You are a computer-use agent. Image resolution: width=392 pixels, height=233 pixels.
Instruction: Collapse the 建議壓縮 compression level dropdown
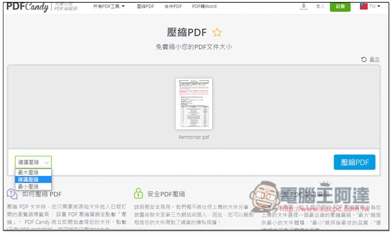pos(33,162)
